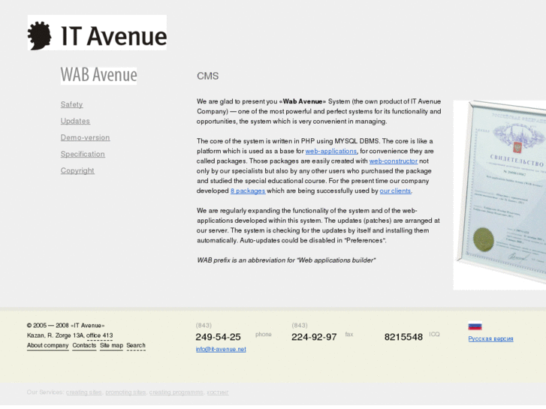Screen dimensions: 546x409
Task: Click the IT Avenue logo text
Action: [x=114, y=36]
